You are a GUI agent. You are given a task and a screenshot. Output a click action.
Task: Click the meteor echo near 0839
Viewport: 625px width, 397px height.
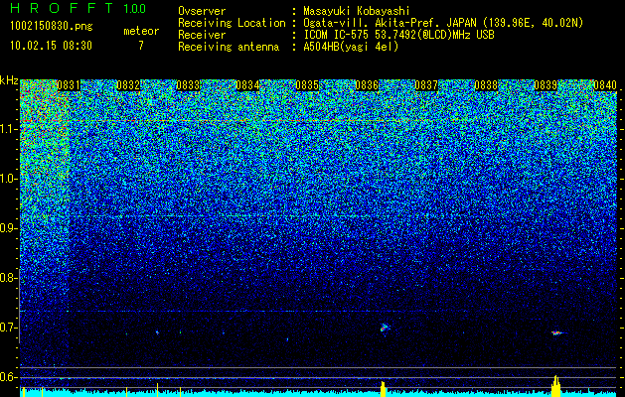click(557, 332)
